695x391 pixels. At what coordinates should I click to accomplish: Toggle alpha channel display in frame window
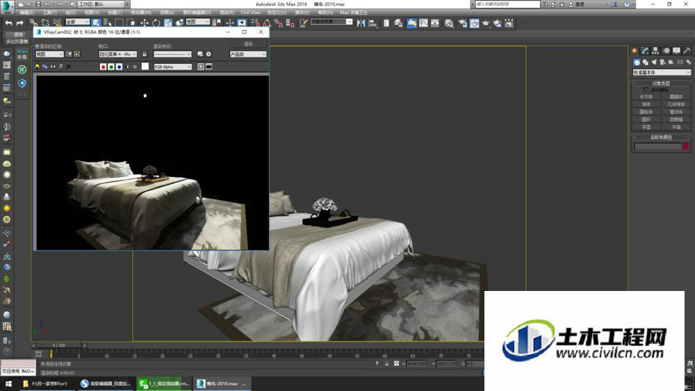pyautogui.click(x=127, y=67)
